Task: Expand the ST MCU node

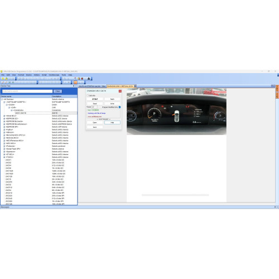Action: pyautogui.click(x=4, y=155)
